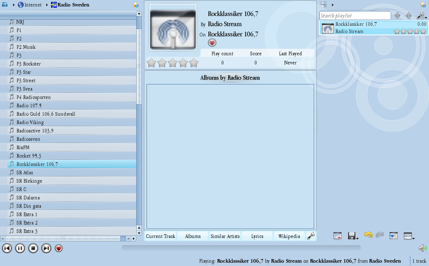Stop playback

point(33,248)
